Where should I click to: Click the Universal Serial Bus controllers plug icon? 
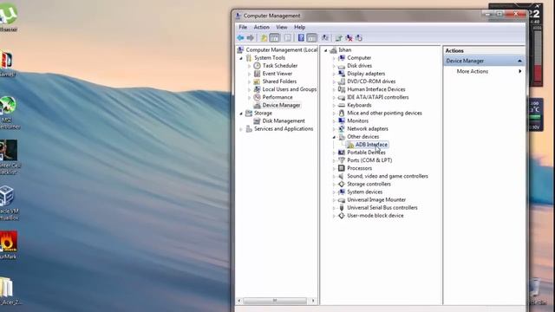pos(341,208)
